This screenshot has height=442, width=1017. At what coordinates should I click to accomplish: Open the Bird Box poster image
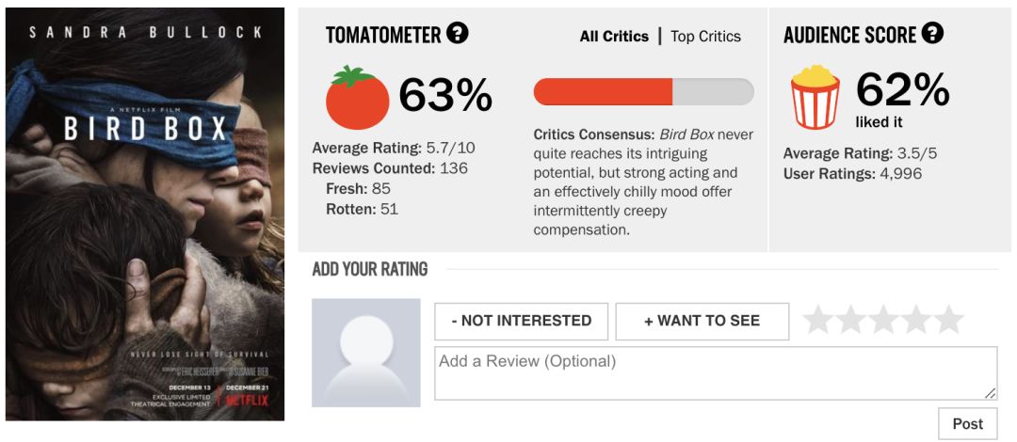pyautogui.click(x=145, y=214)
